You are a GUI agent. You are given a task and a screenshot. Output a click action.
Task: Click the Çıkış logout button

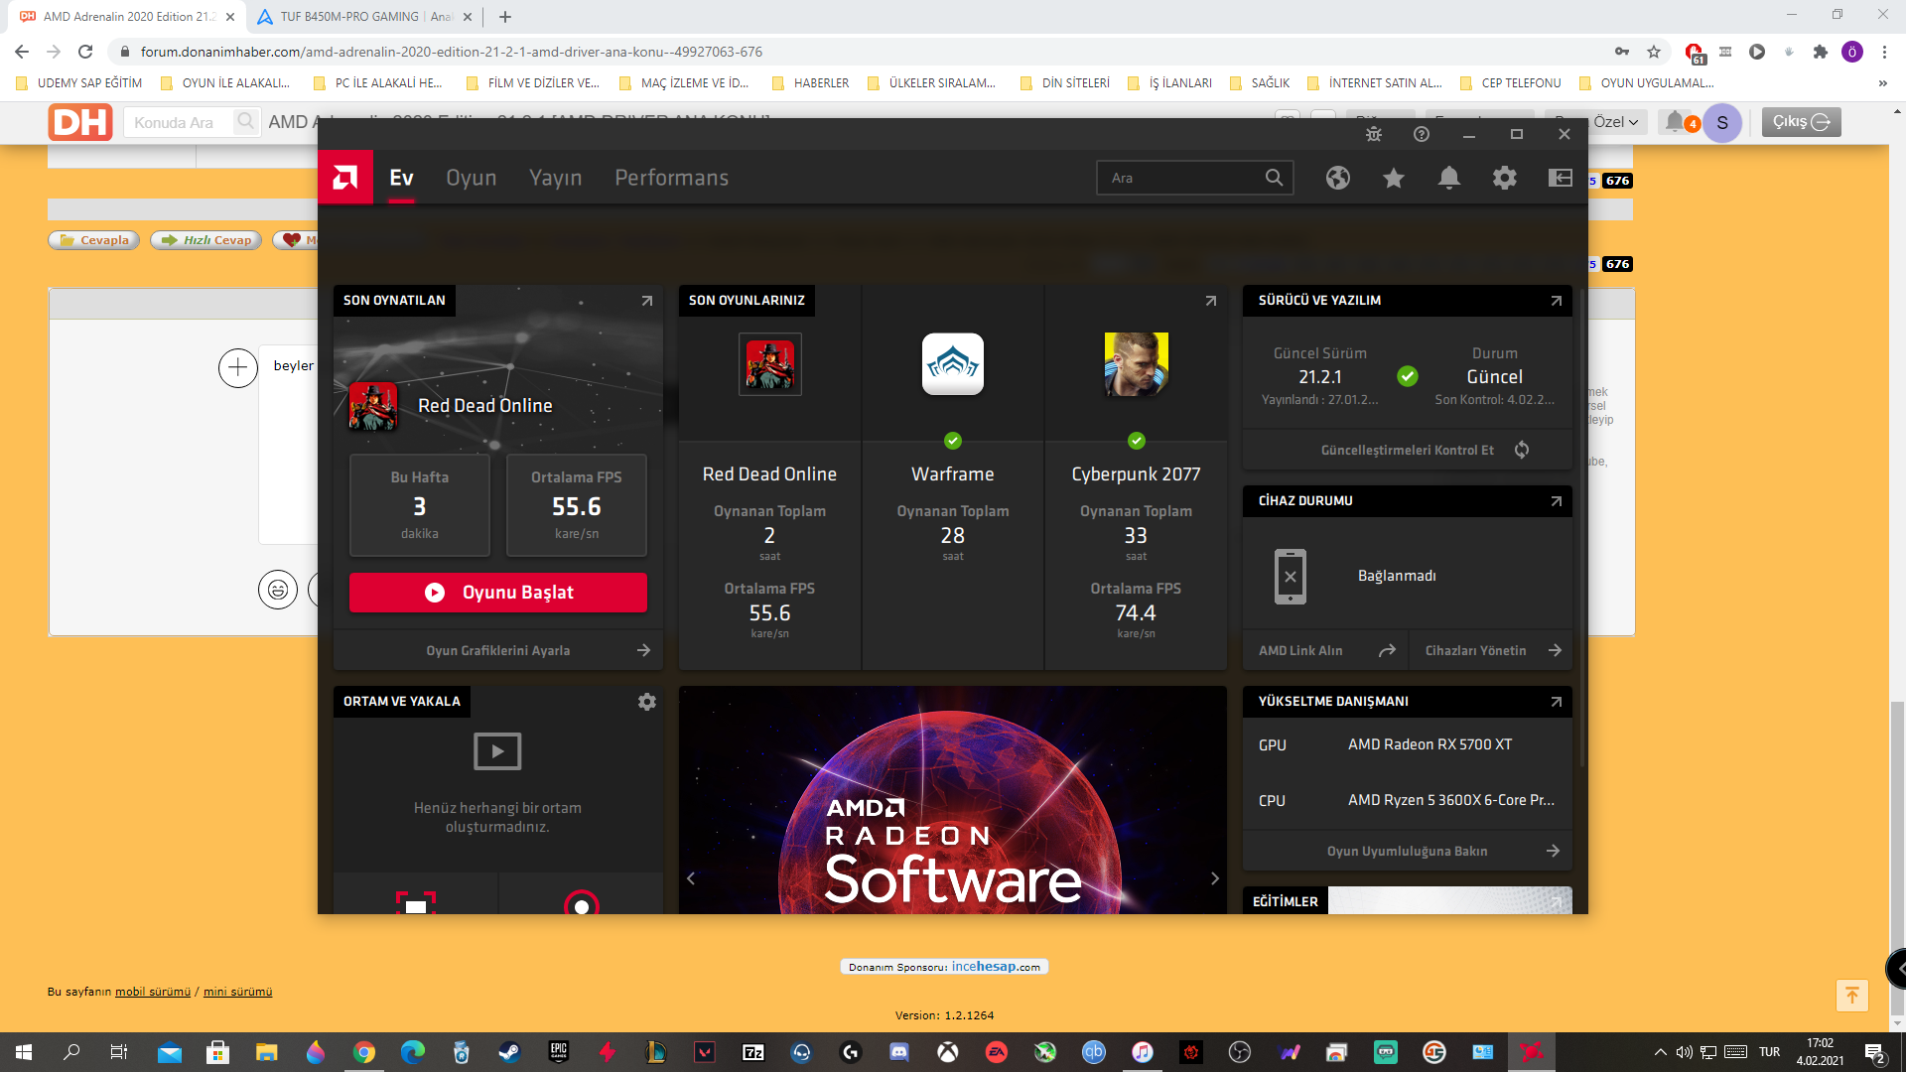coord(1801,122)
